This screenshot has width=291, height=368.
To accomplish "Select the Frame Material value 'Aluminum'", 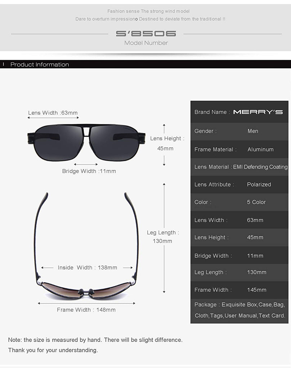I will (x=260, y=149).
